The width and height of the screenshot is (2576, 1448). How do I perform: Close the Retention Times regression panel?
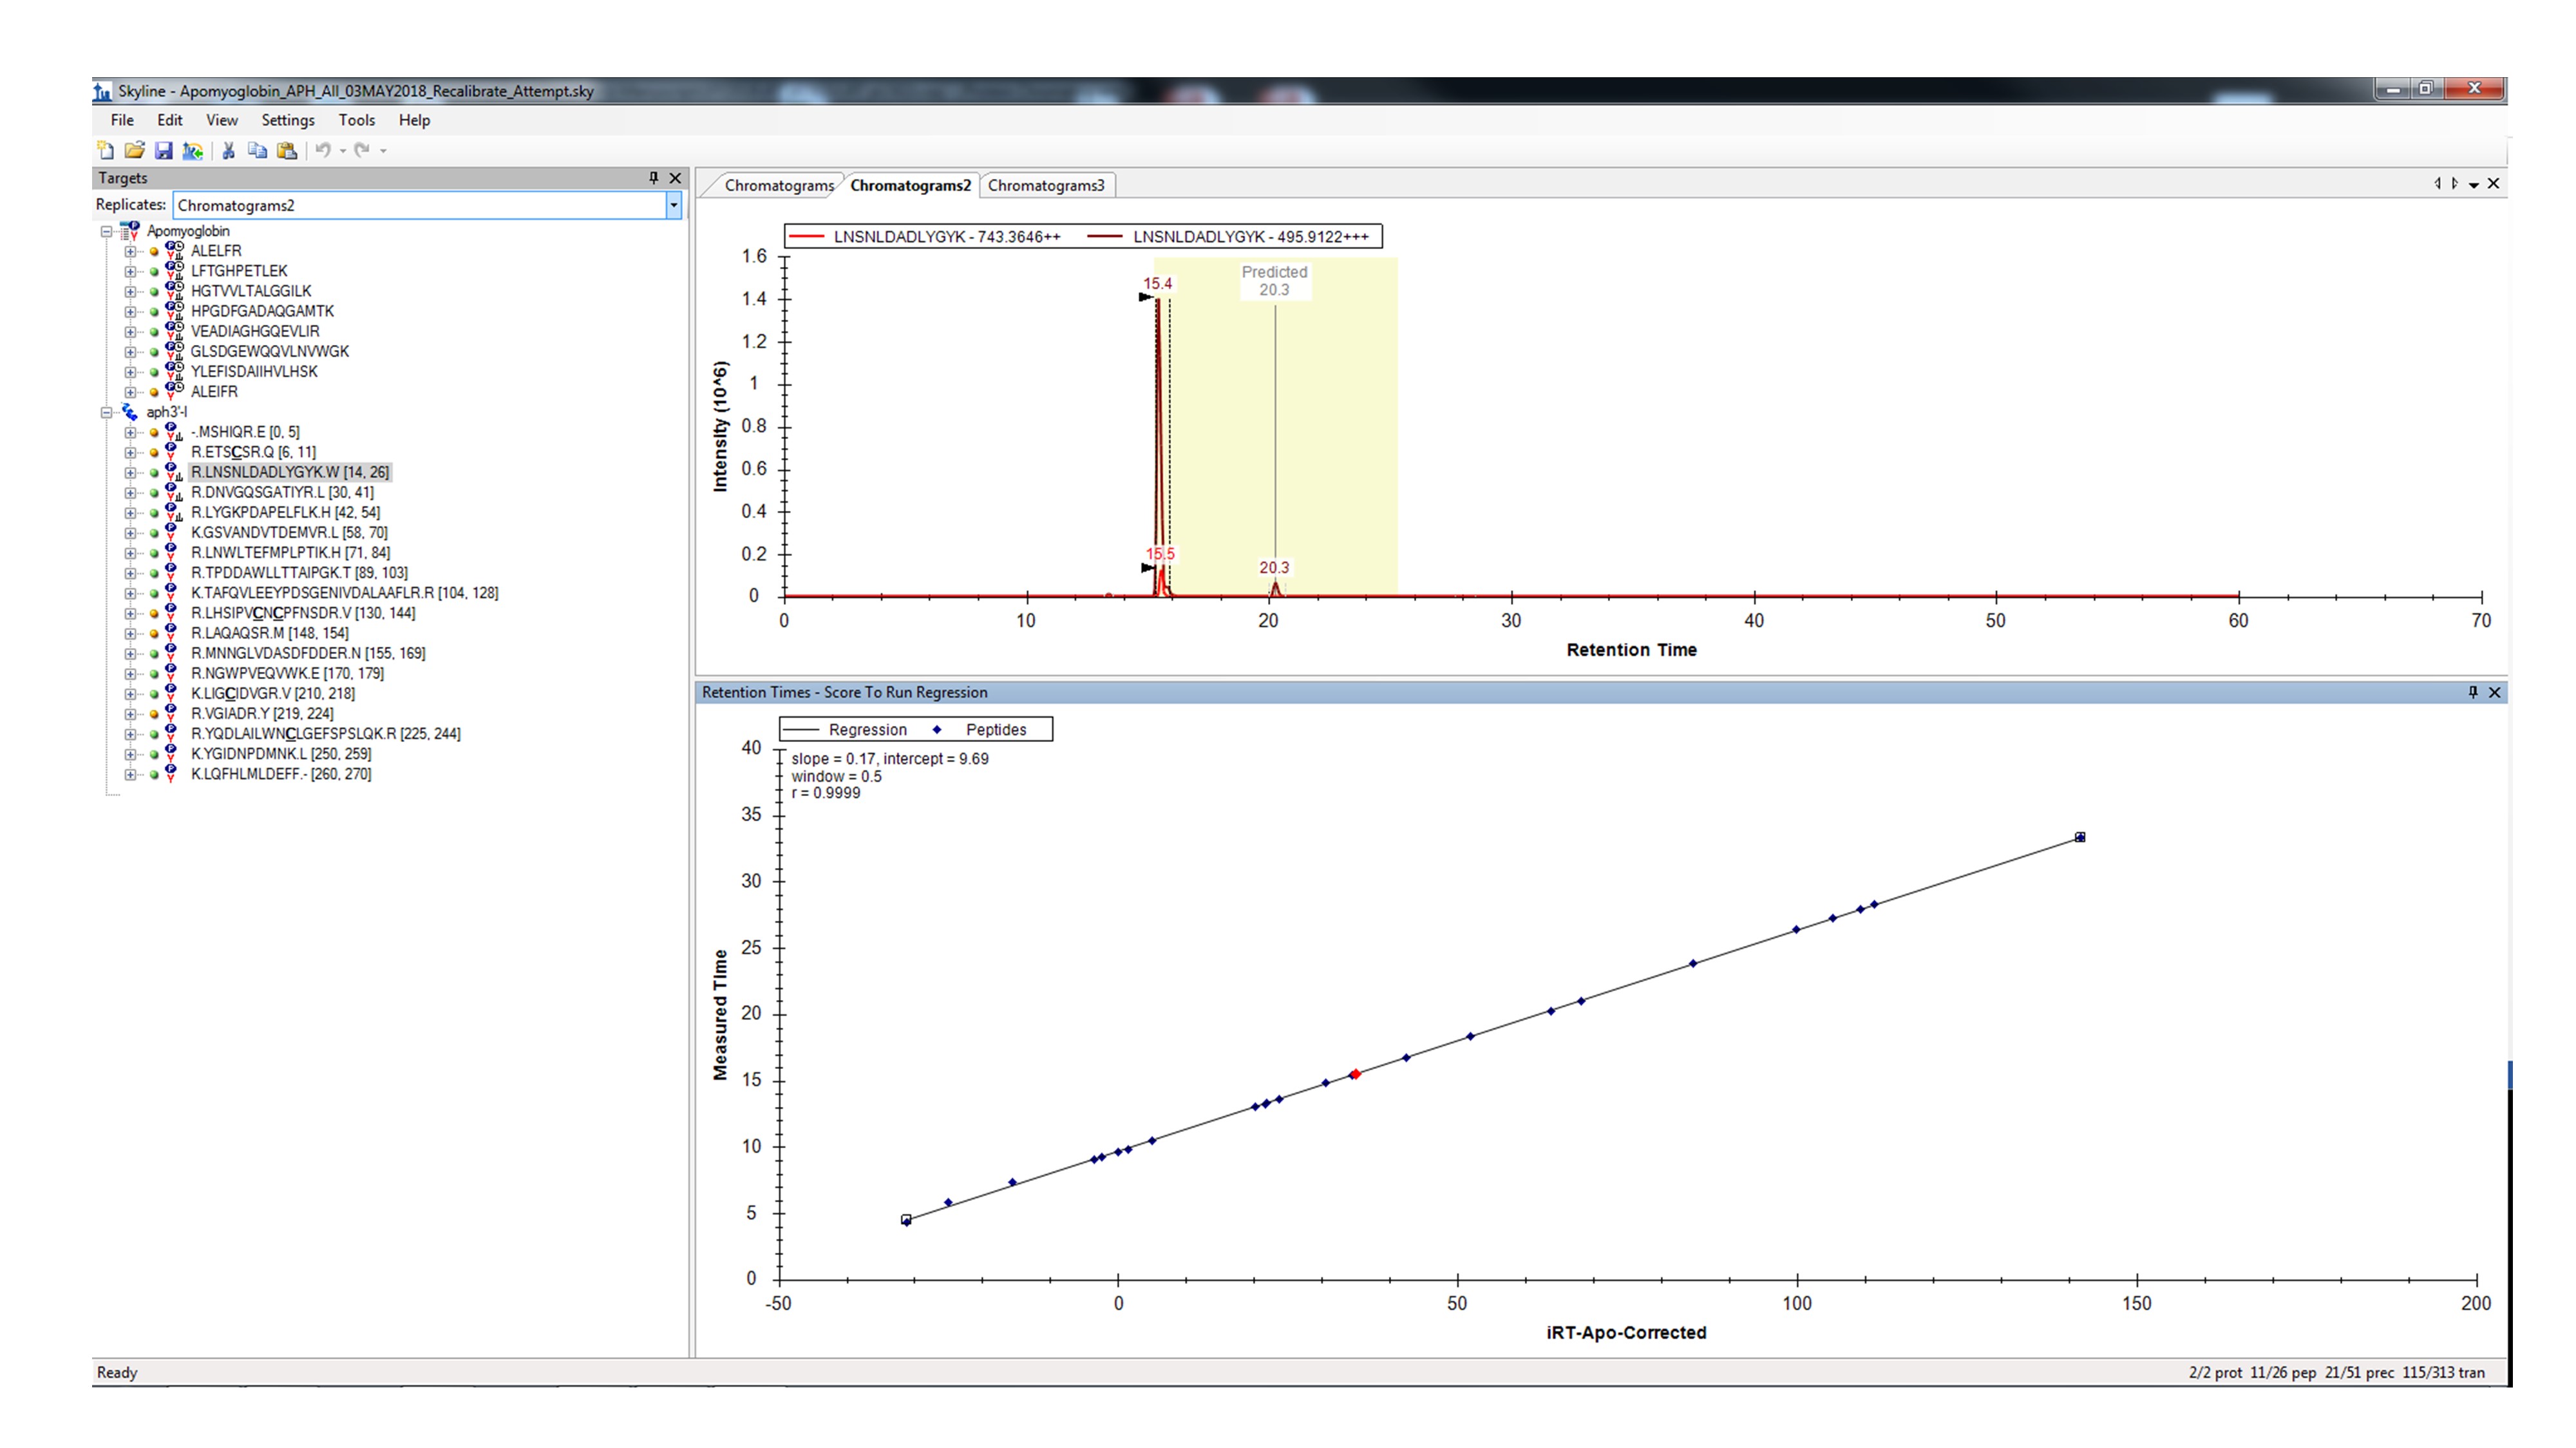(x=2494, y=692)
